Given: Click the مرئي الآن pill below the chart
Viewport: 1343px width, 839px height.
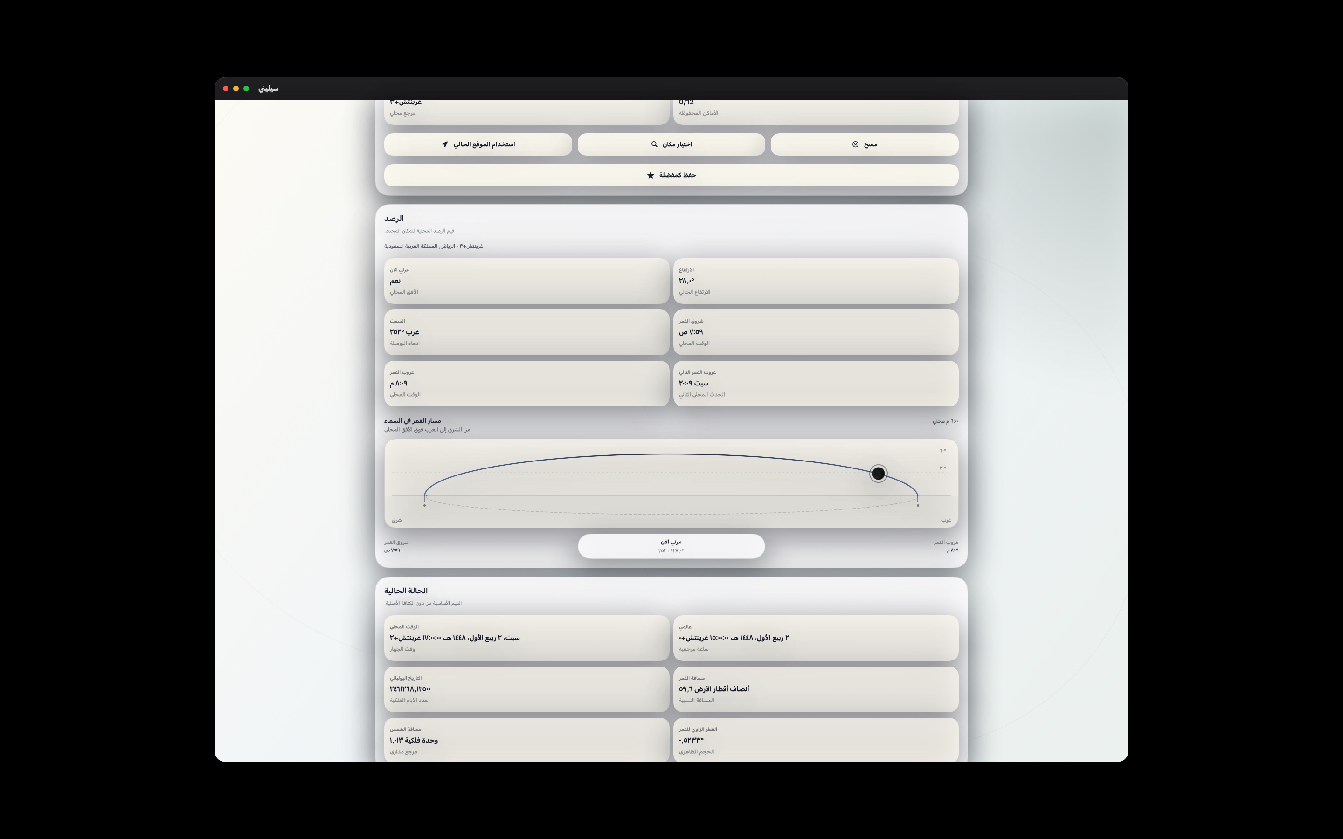Looking at the screenshot, I should point(671,546).
